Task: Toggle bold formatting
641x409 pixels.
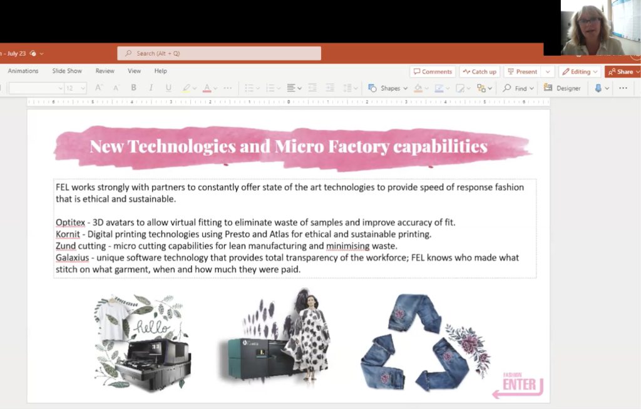Action: tap(133, 88)
